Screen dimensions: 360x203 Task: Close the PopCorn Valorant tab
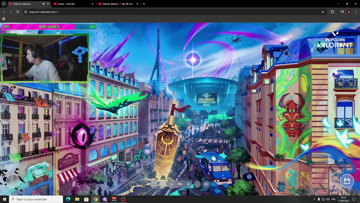coord(48,4)
